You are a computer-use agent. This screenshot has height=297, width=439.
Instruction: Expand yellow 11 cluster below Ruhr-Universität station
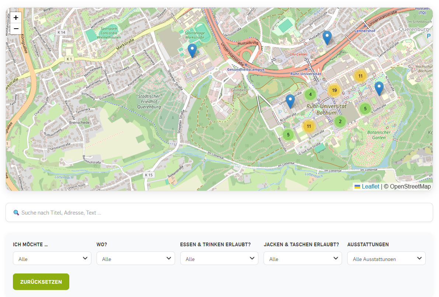[x=360, y=76]
